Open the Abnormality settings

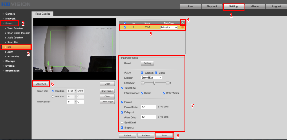click(x=13, y=56)
